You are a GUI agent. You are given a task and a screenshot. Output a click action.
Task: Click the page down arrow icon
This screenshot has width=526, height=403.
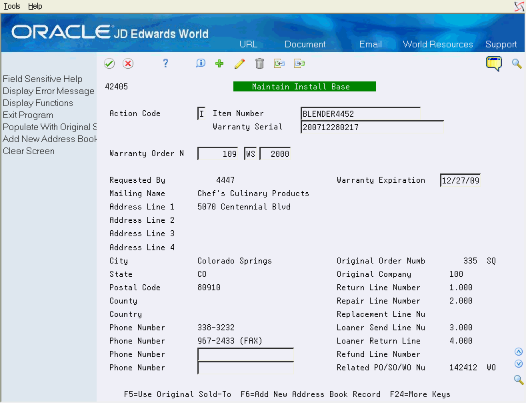click(519, 364)
